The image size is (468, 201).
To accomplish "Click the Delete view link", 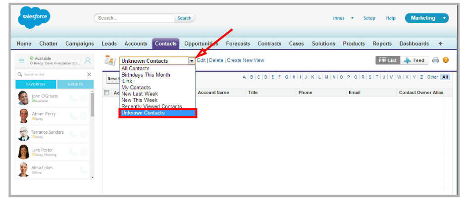I will 216,60.
